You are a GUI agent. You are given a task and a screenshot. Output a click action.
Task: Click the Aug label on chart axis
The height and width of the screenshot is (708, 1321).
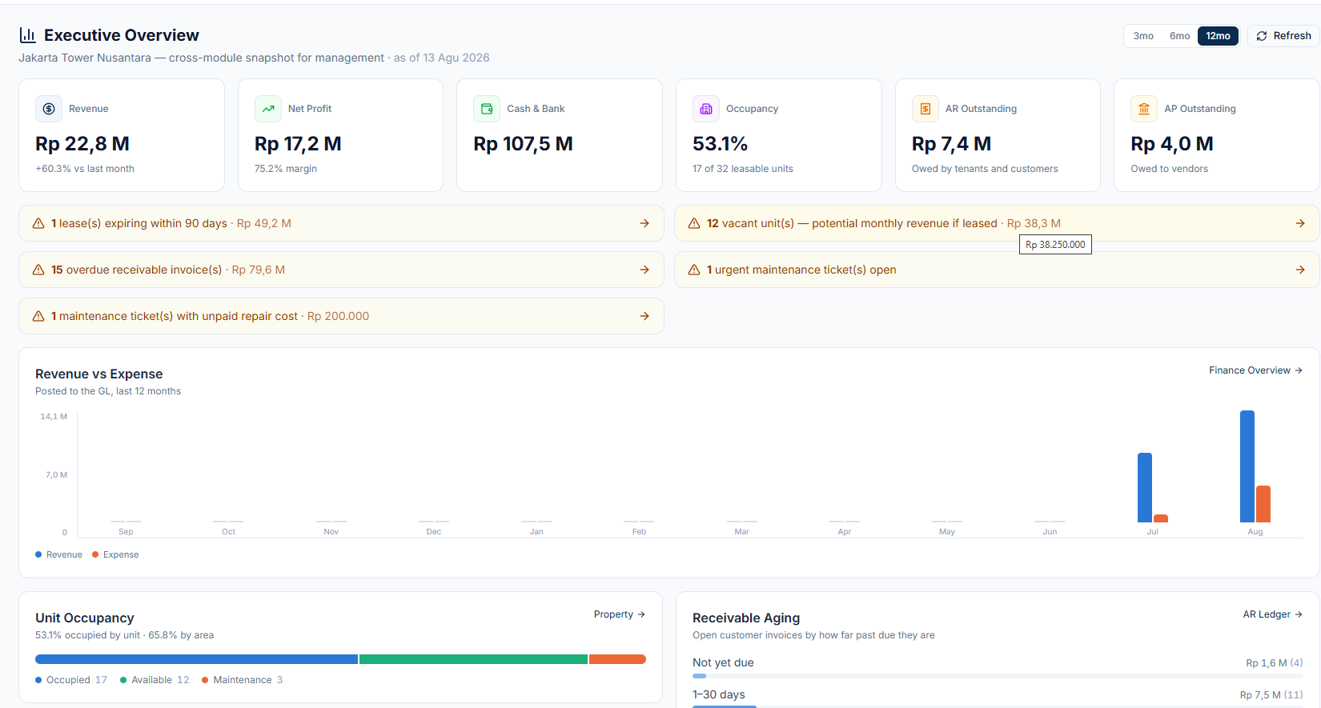(1255, 532)
